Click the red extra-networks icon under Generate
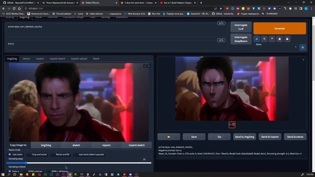 (x=272, y=39)
